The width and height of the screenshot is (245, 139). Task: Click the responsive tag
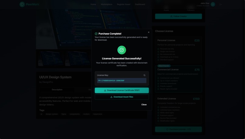click(98, 114)
